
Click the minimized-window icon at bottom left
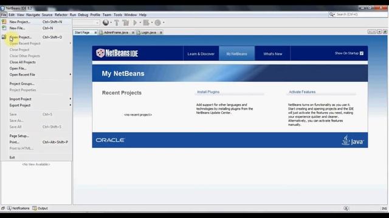pos(3,208)
